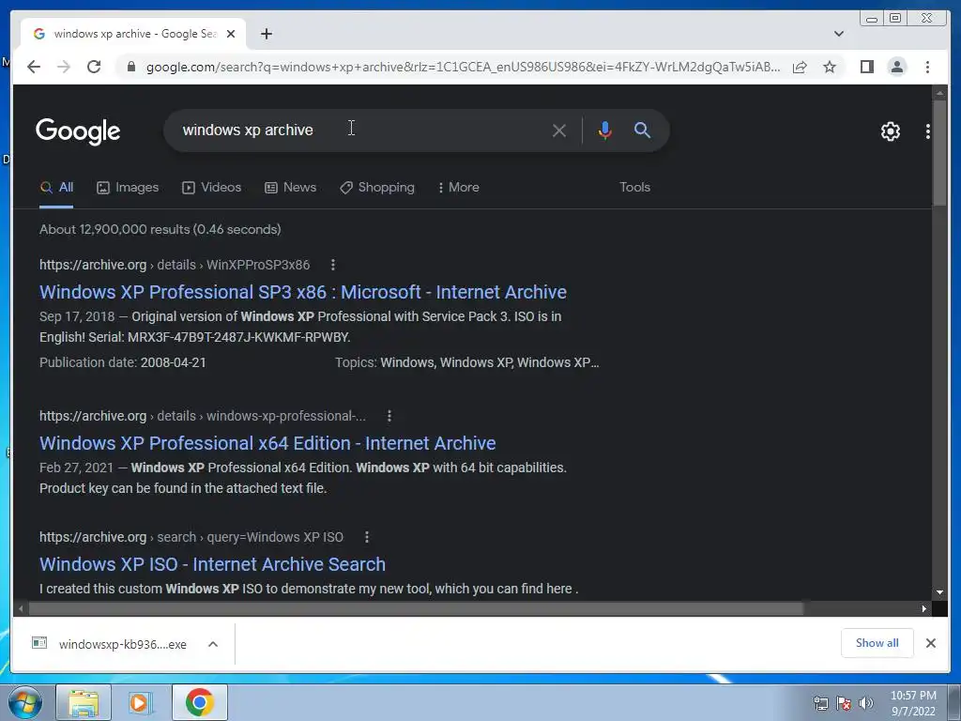Open a new tab with plus button
This screenshot has height=721, width=961.
(266, 34)
